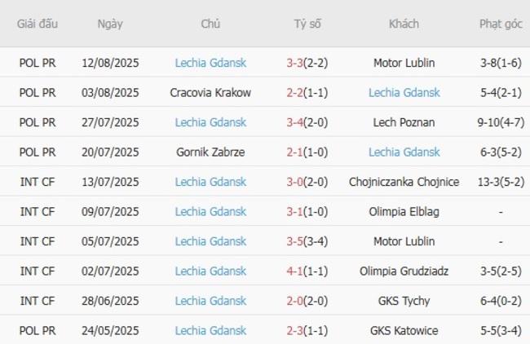Click the Lechia Gdansk link in the 12/08/2025 row
Screen dimensions: 530x344
210,63
